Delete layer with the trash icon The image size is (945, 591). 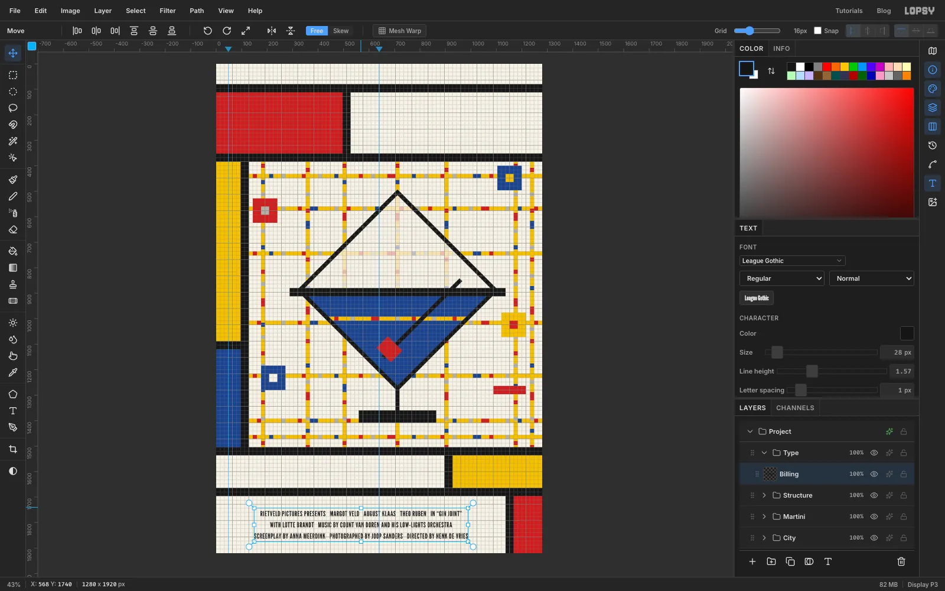point(901,561)
